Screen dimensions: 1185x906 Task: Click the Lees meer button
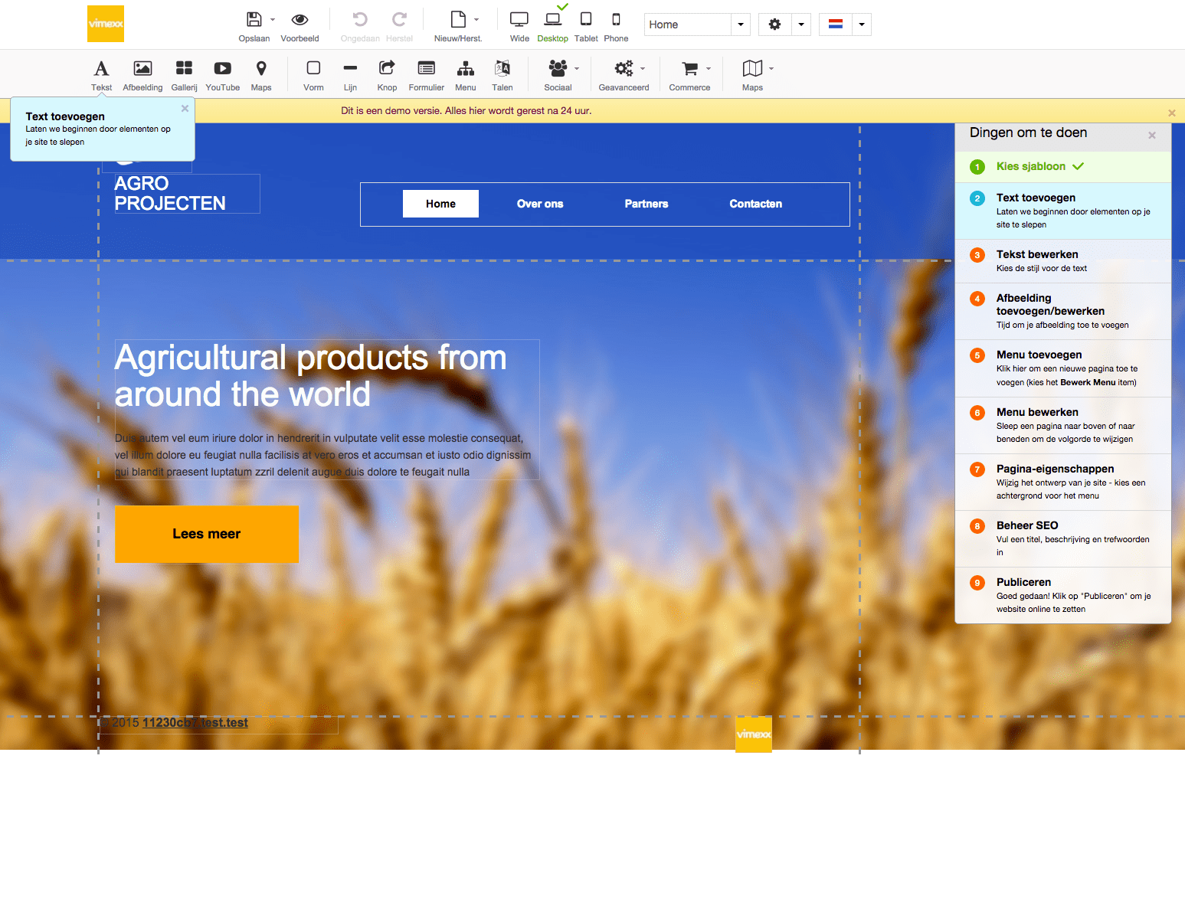(x=207, y=534)
